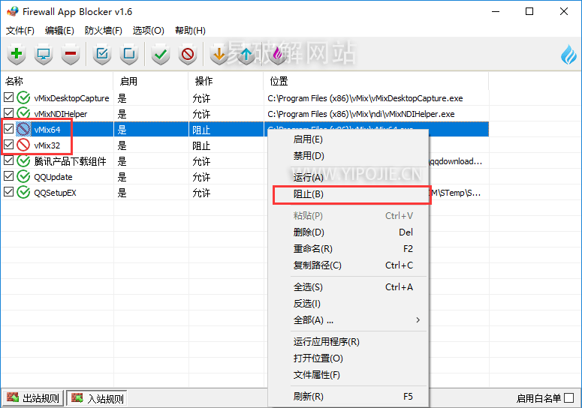Click the empty-box Disable toolbar icon
The height and width of the screenshot is (408, 582).
point(129,54)
